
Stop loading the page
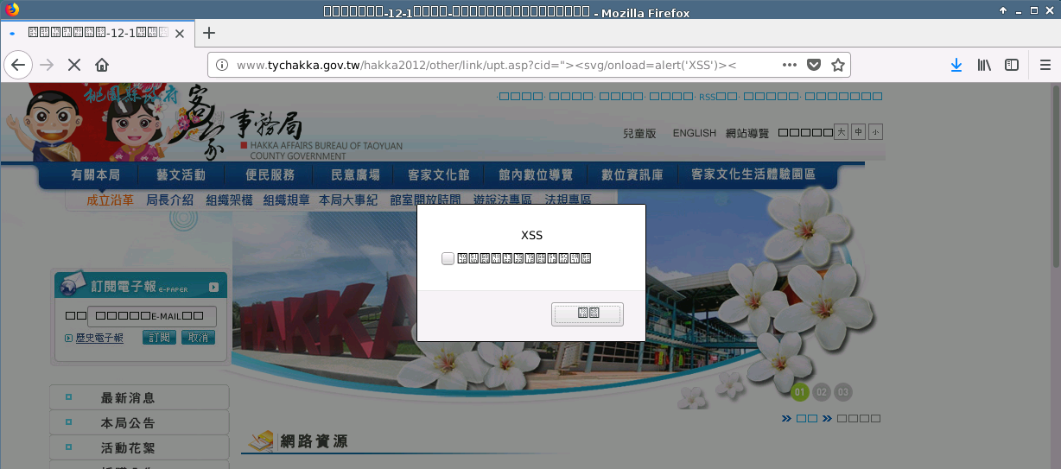tap(74, 65)
